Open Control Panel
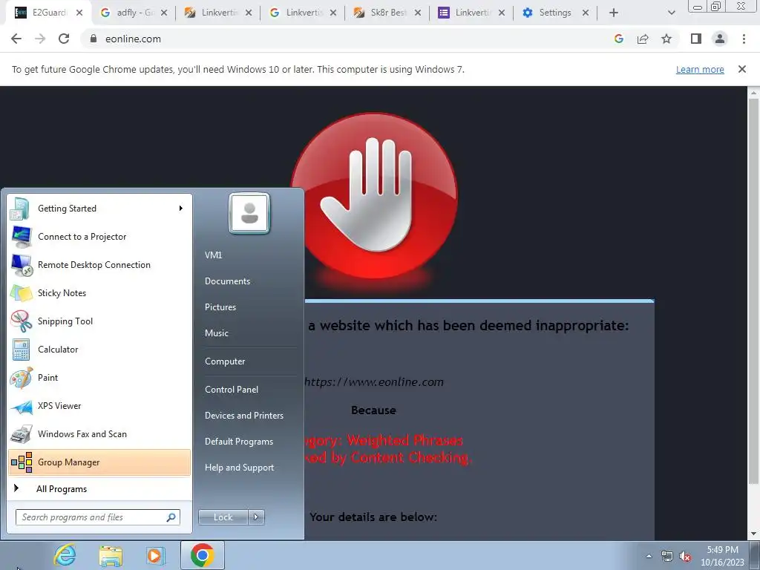This screenshot has width=760, height=570. pyautogui.click(x=232, y=390)
